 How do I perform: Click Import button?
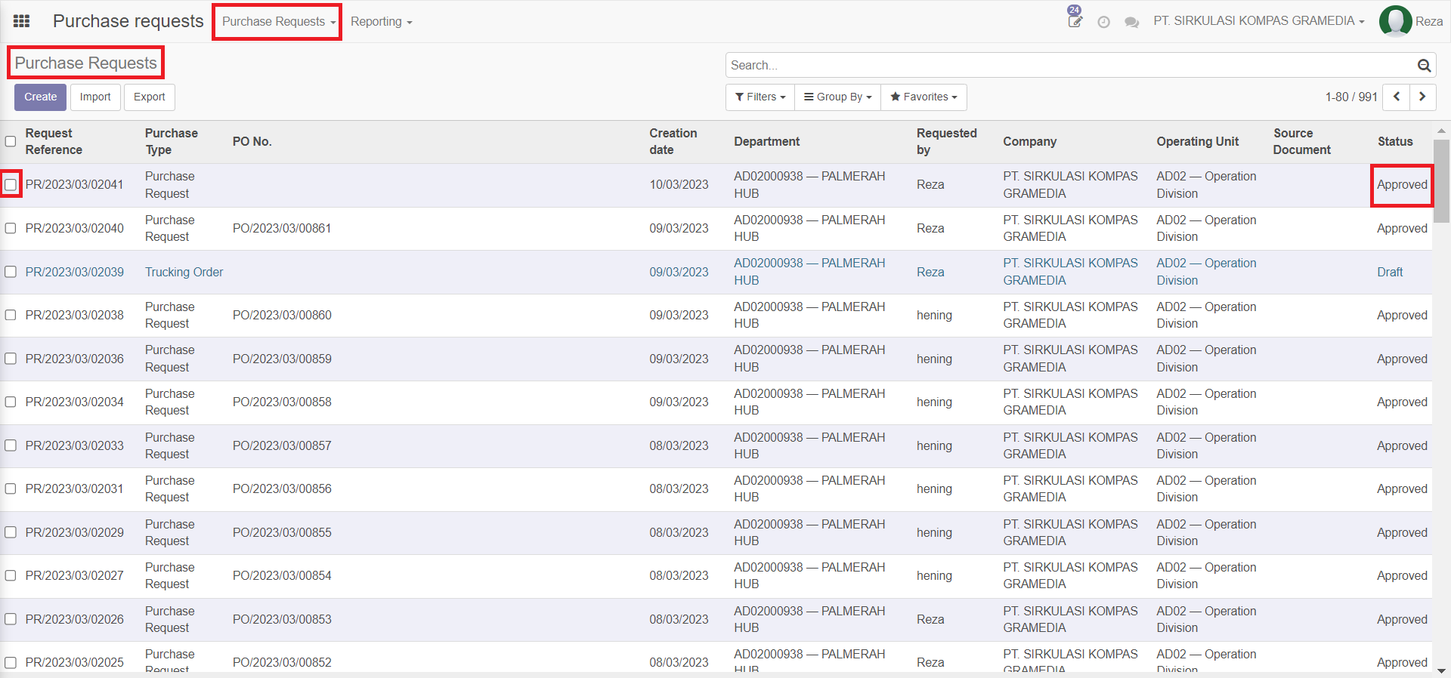(x=95, y=97)
